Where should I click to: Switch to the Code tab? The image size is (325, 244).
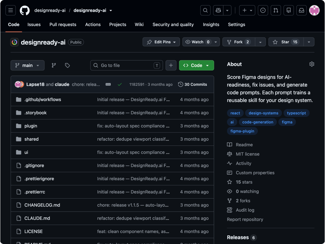pos(14,24)
